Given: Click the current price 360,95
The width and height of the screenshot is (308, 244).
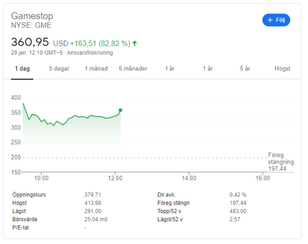Looking at the screenshot, I should pyautogui.click(x=30, y=42).
